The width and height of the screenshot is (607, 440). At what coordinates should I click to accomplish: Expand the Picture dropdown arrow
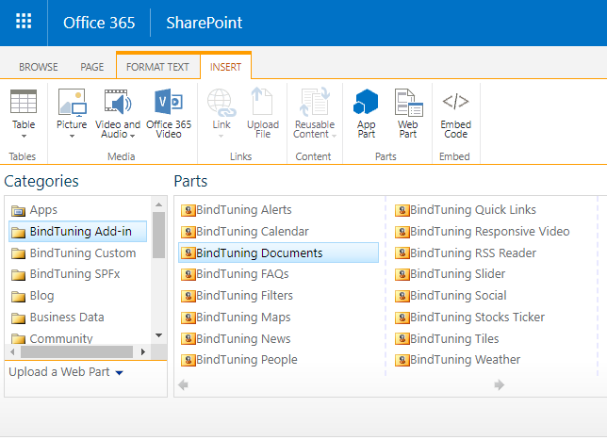[72, 137]
